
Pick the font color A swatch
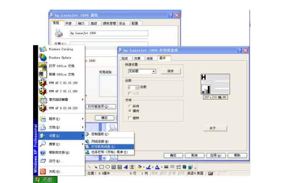(157, 167)
